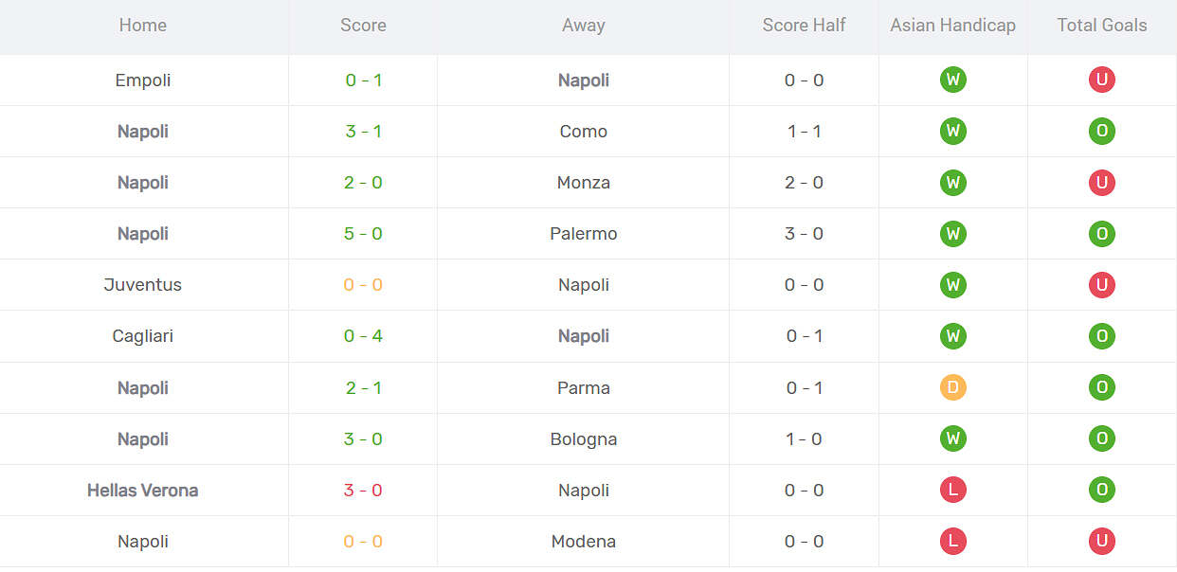Click the Asian Handicap column header
The height and width of the screenshot is (572, 1177).
(952, 26)
